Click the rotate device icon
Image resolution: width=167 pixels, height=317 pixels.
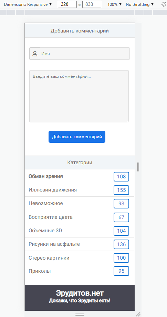pos(164,4)
